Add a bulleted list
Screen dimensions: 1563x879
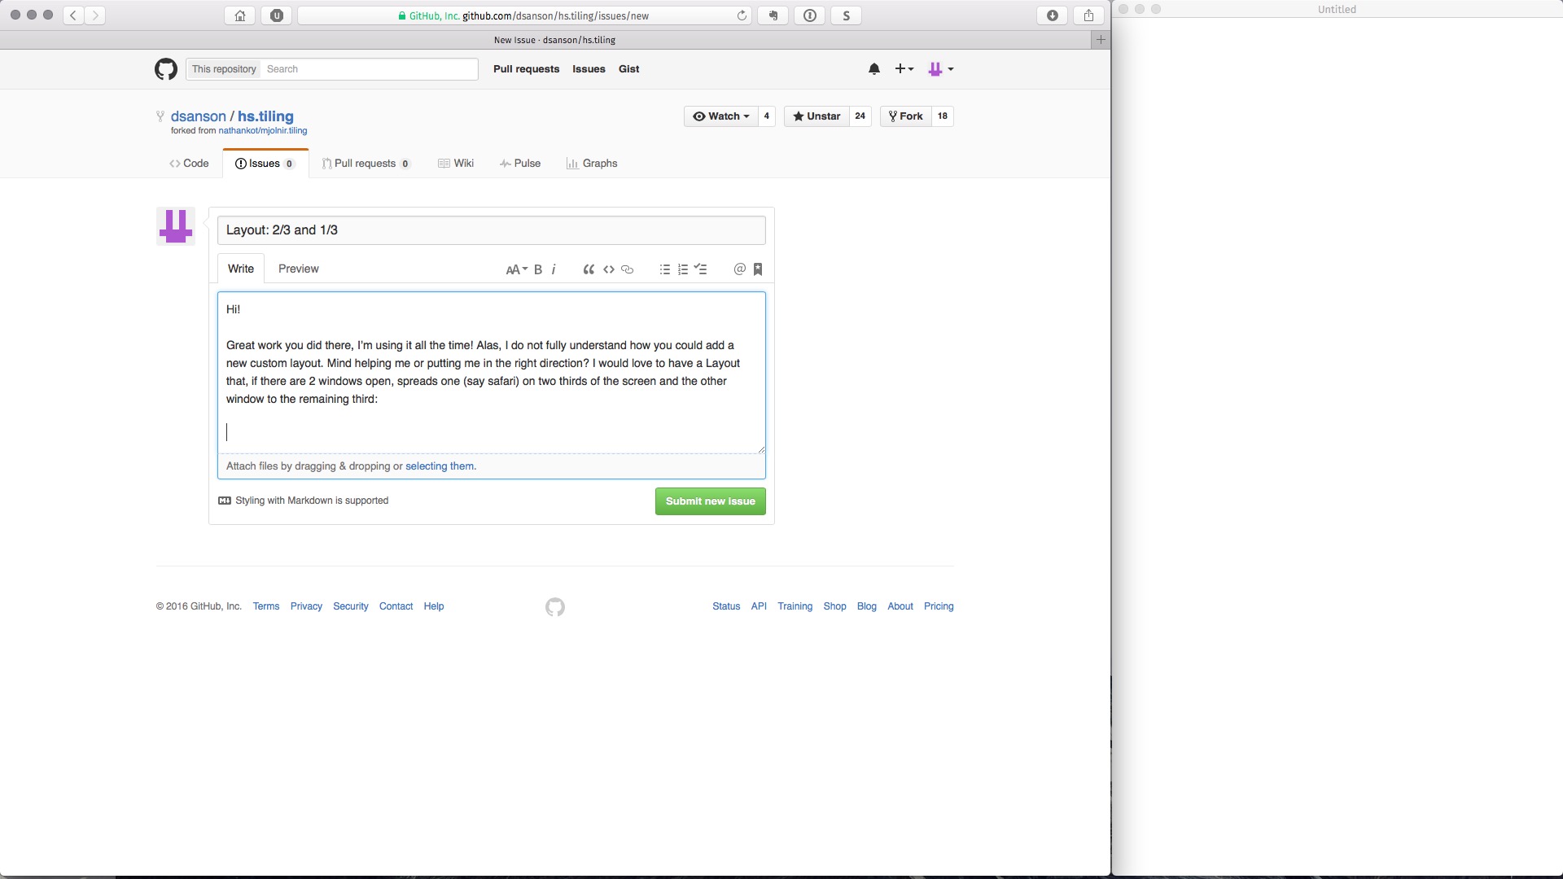664,269
